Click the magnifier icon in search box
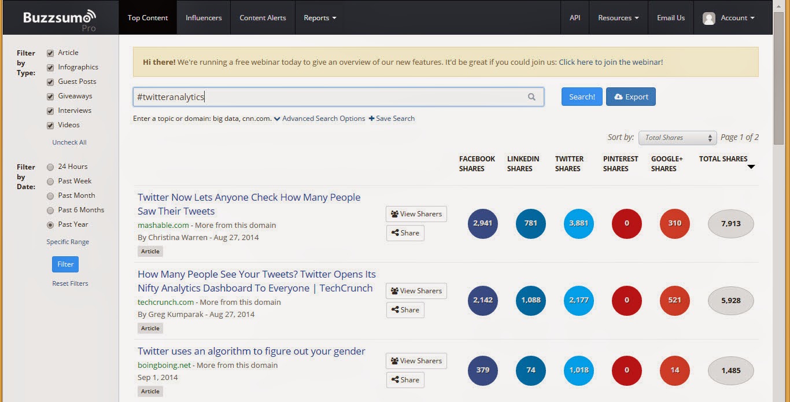The height and width of the screenshot is (402, 790). pos(531,97)
